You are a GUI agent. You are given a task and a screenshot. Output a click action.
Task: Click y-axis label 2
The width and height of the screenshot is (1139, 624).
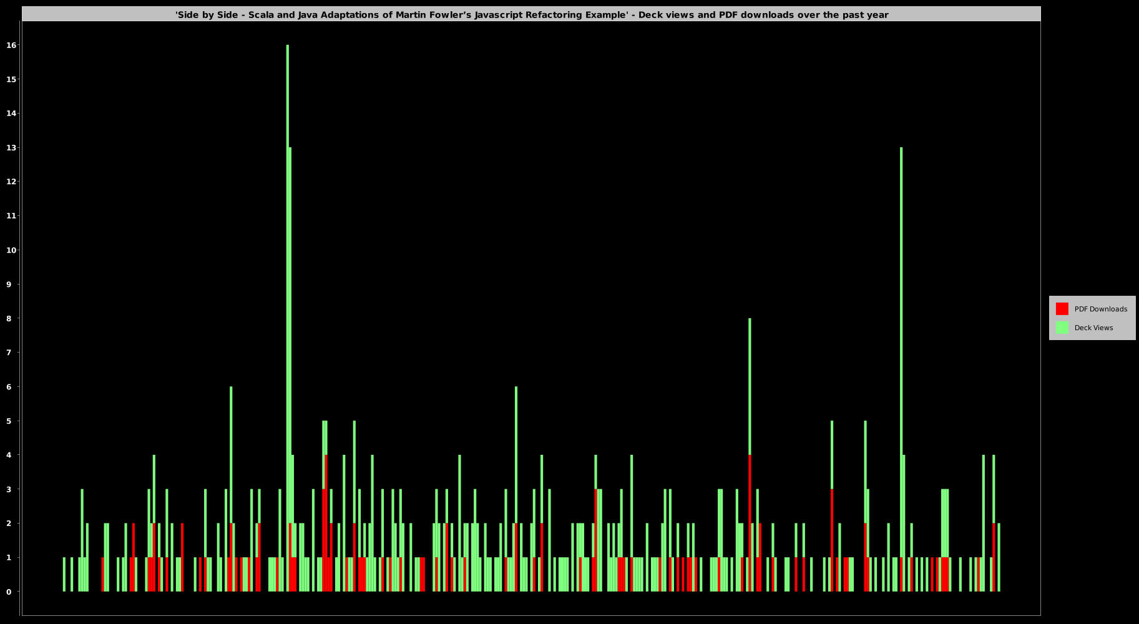pos(9,523)
